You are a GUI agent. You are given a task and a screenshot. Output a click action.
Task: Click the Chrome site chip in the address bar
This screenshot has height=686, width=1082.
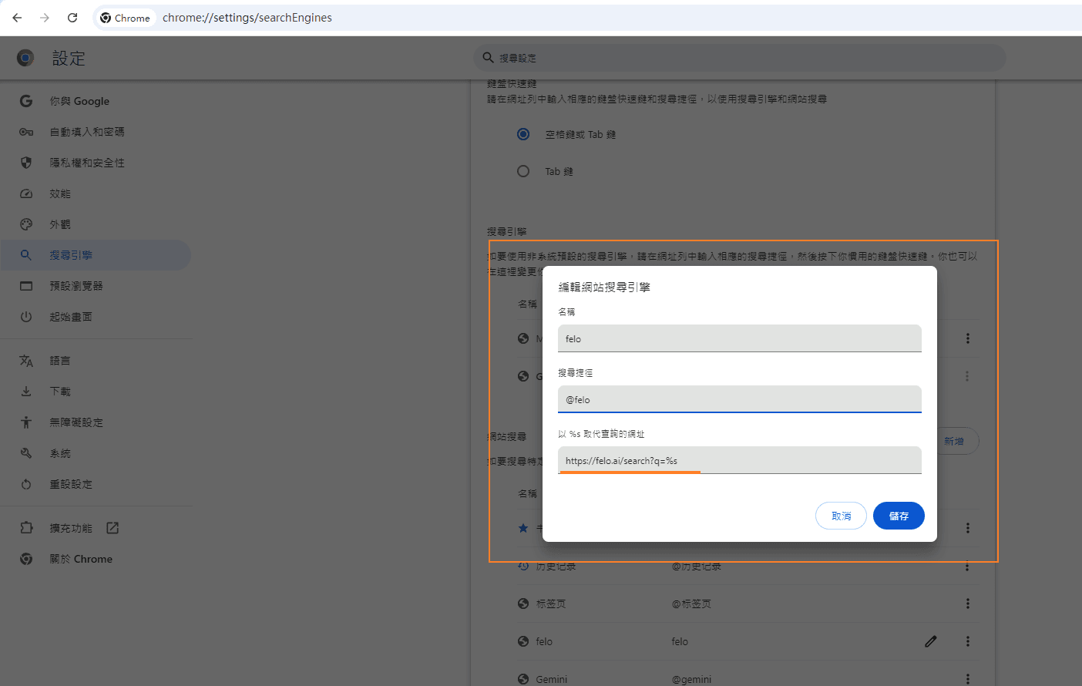pos(125,18)
